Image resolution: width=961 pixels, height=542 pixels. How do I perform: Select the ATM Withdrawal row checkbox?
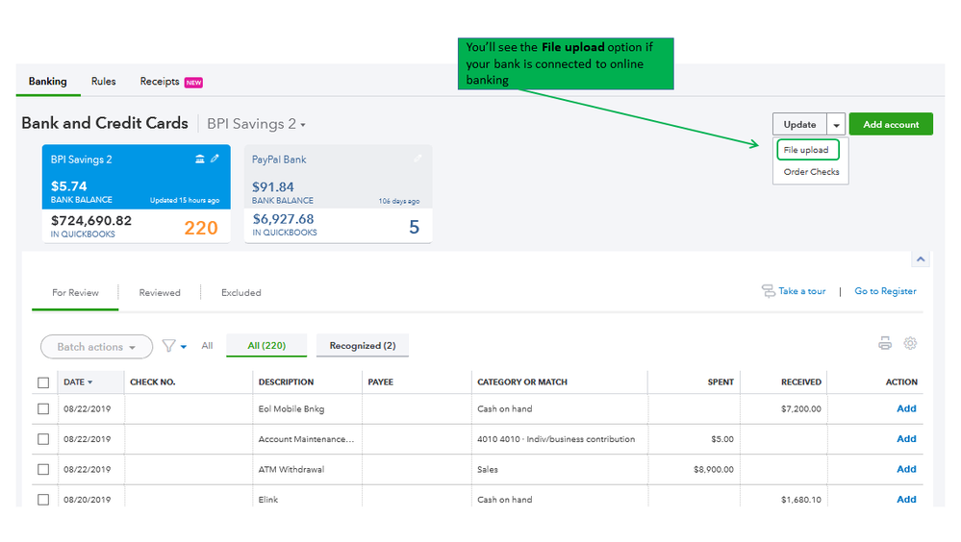click(x=43, y=470)
